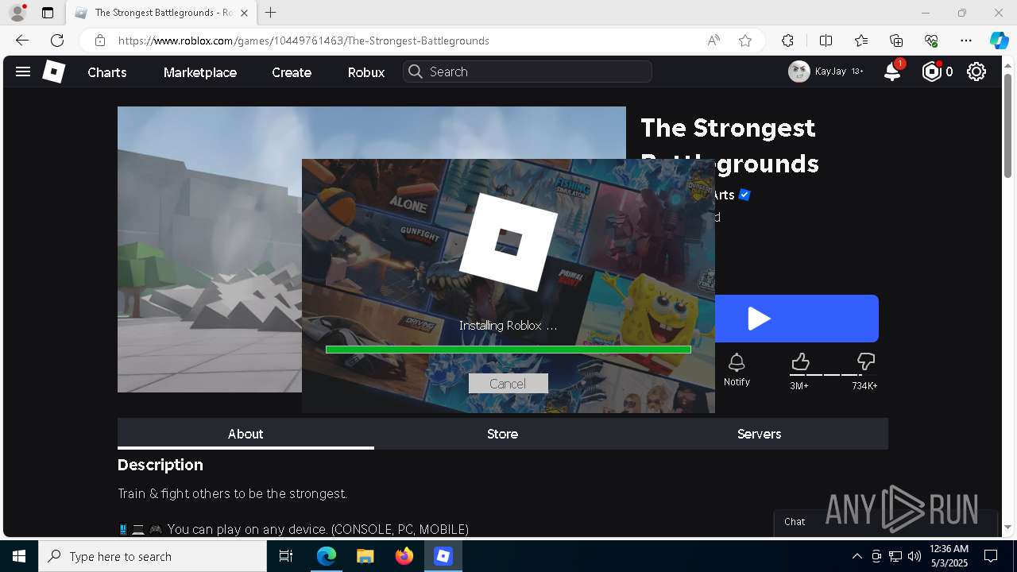Open the Charts page
This screenshot has height=572, width=1017.
pyautogui.click(x=106, y=72)
